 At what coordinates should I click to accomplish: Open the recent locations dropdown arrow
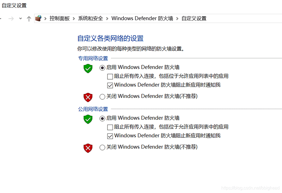pos(20,18)
